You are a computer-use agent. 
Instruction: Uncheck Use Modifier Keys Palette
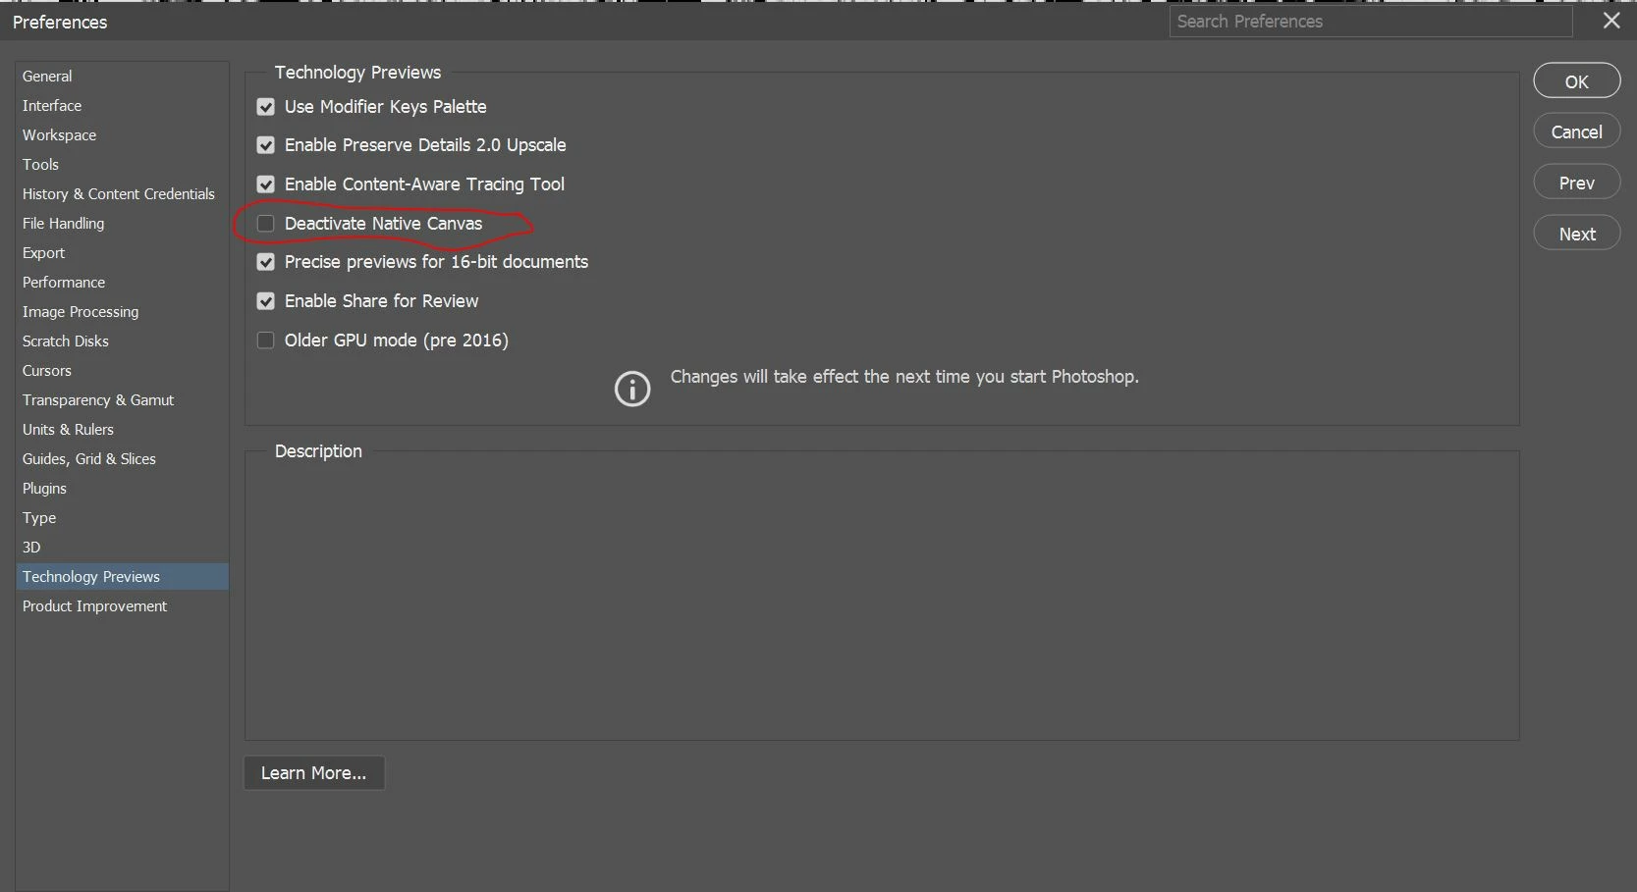pos(265,107)
